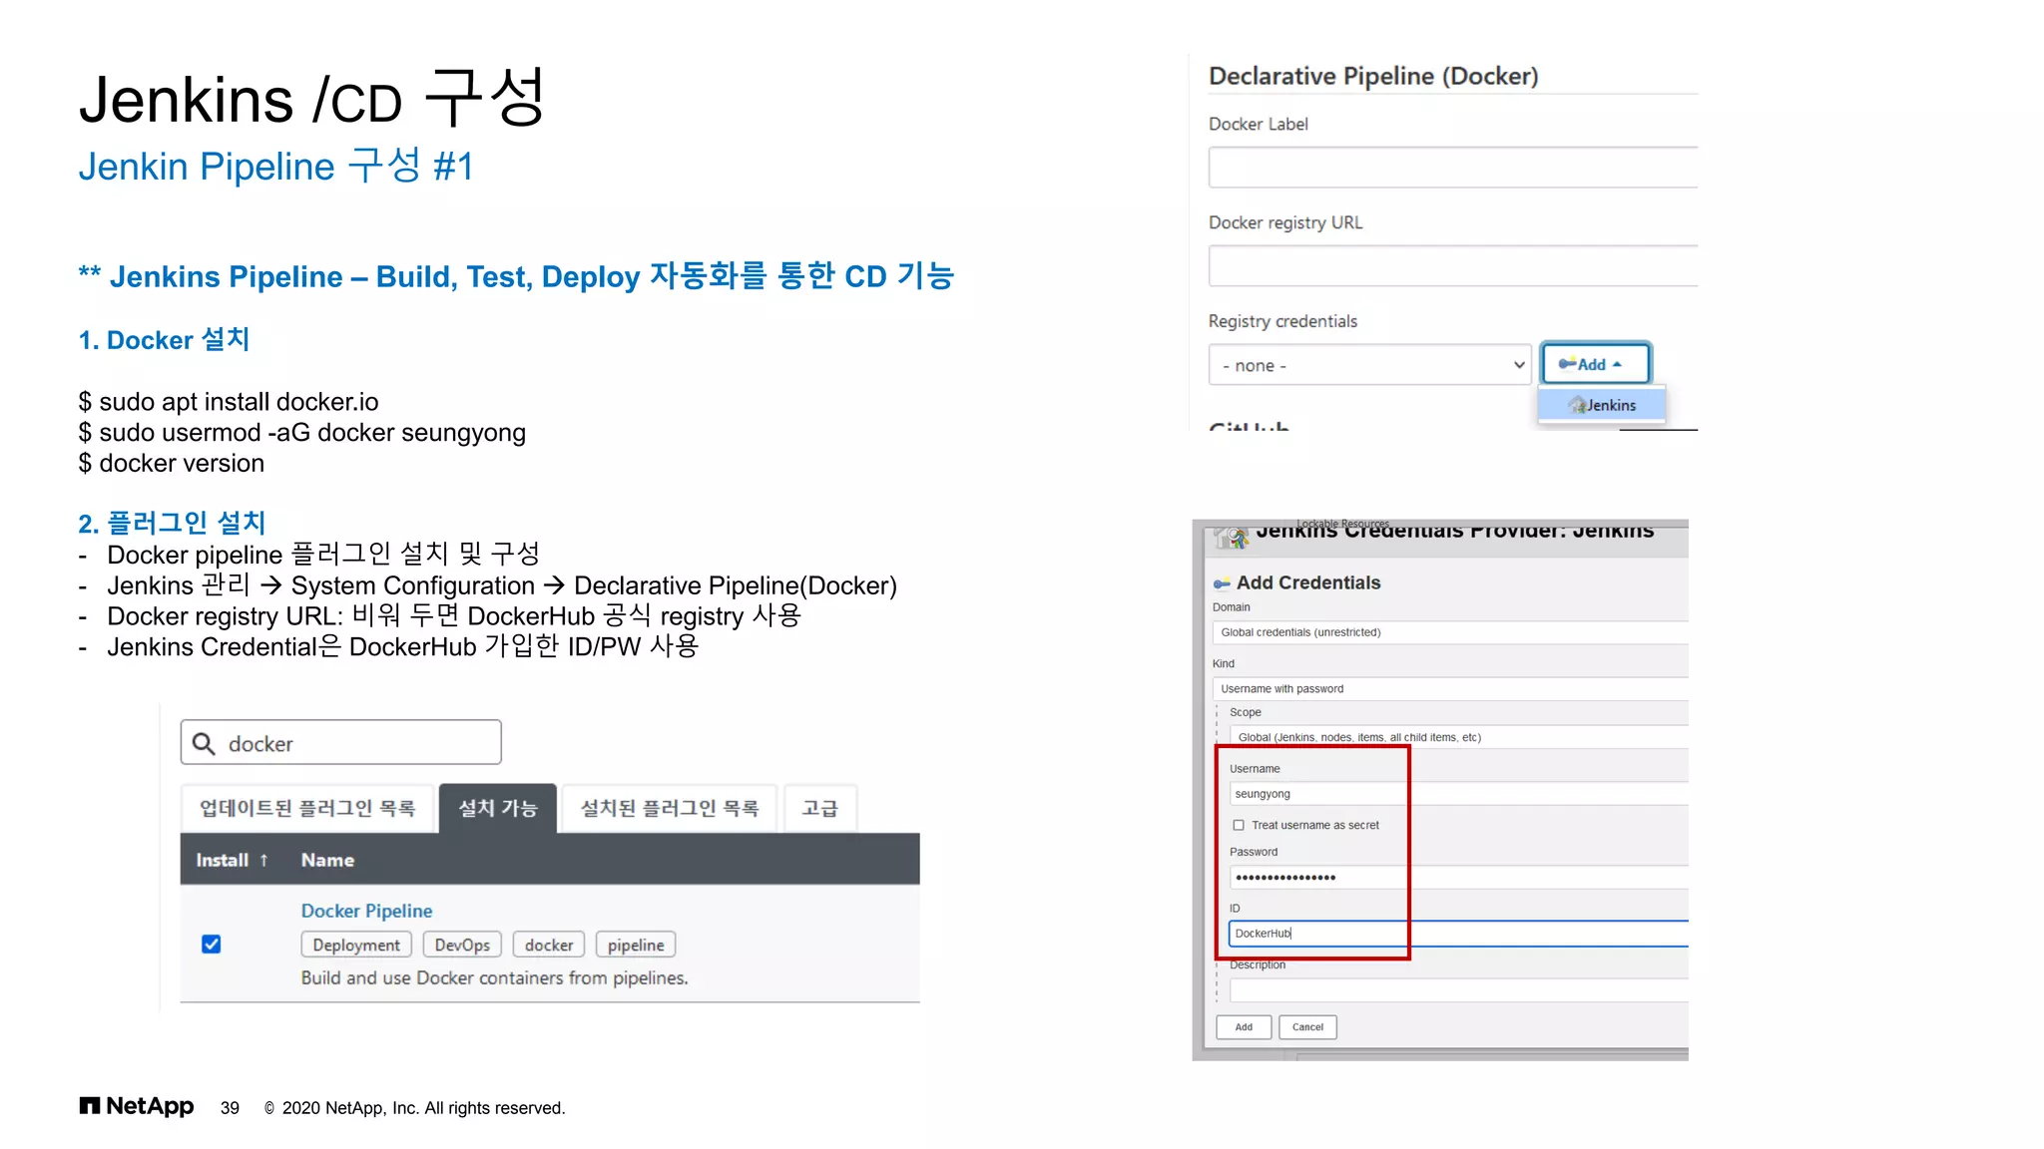Open the Kind Username with password dropdown

tap(1449, 688)
